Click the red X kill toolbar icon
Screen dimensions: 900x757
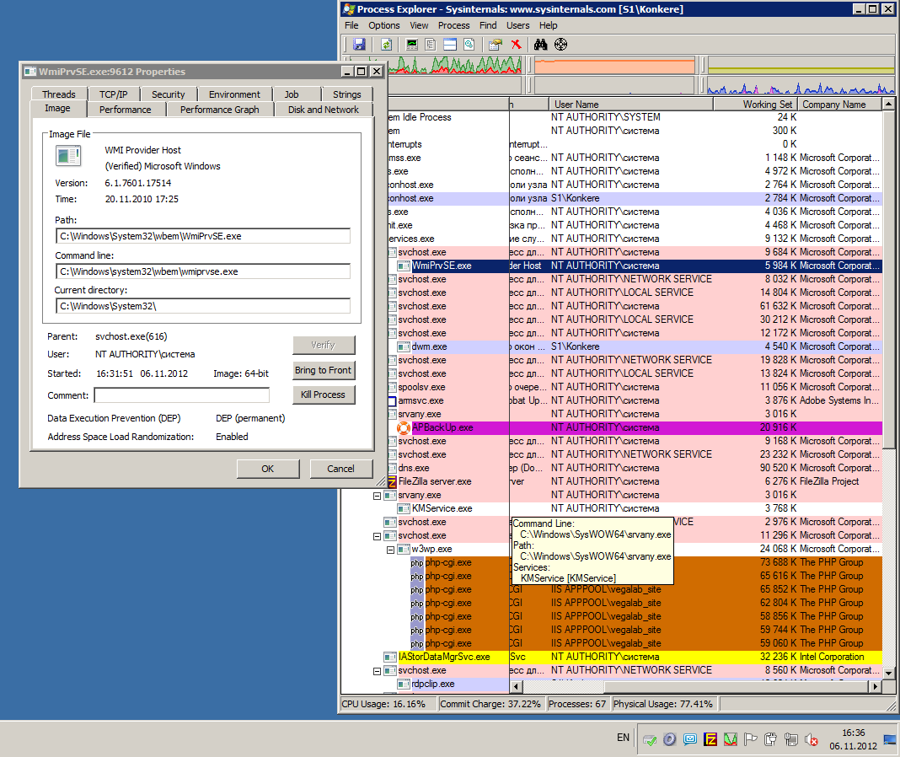(516, 44)
